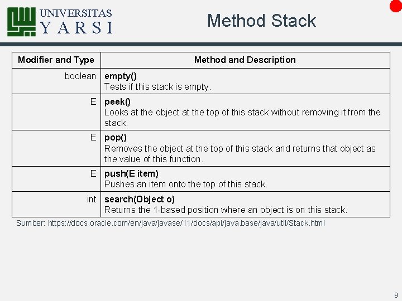402x301 pixels.
Task: Click the "Returns the 1-based position" description
Action: click(226, 210)
